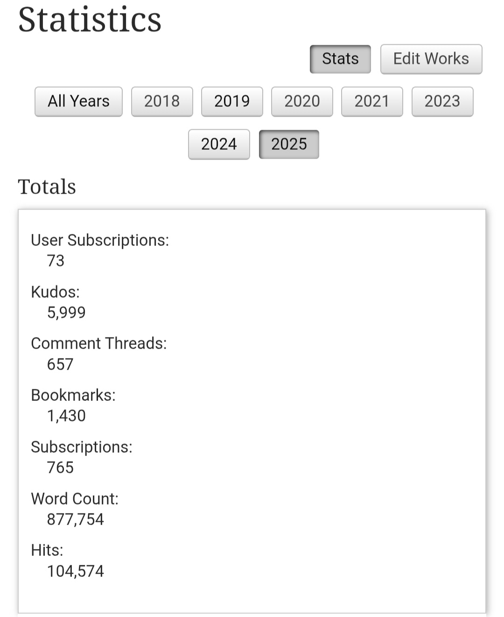Click the User Subscriptions label
The width and height of the screenshot is (504, 617).
tap(100, 240)
